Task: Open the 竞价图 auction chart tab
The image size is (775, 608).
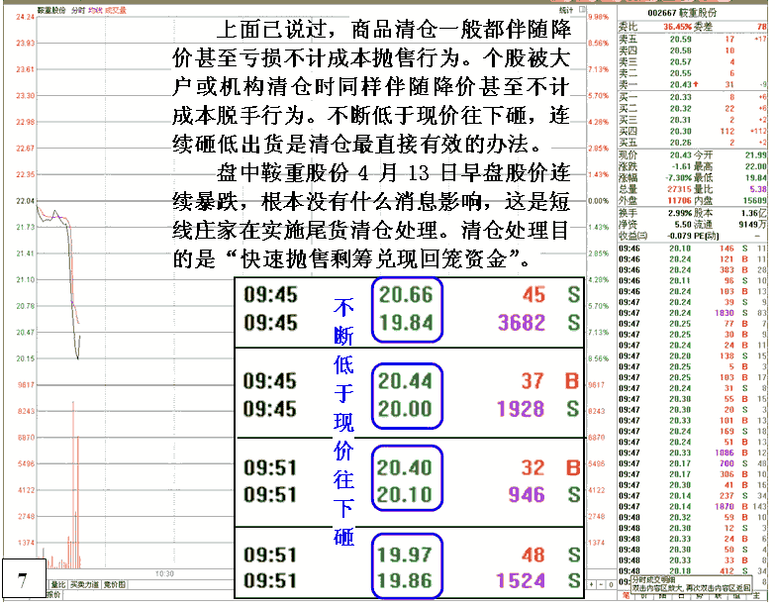Action: 114,585
